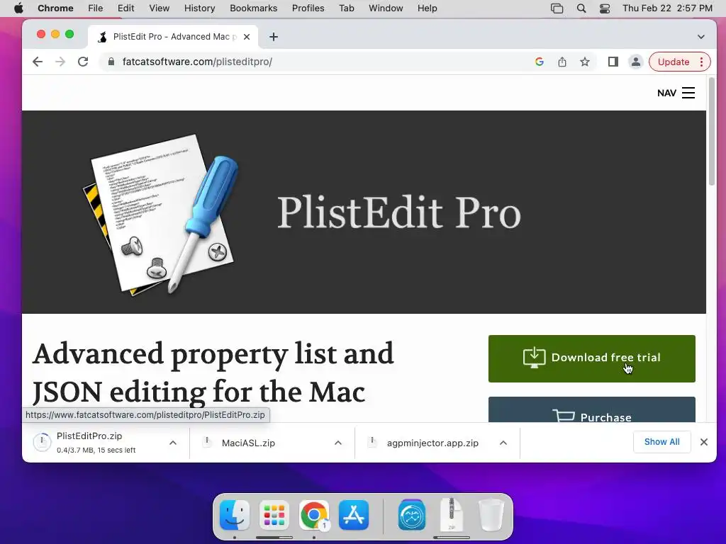This screenshot has width=726, height=544.
Task: Open the Chrome application menu
Action: (55, 8)
